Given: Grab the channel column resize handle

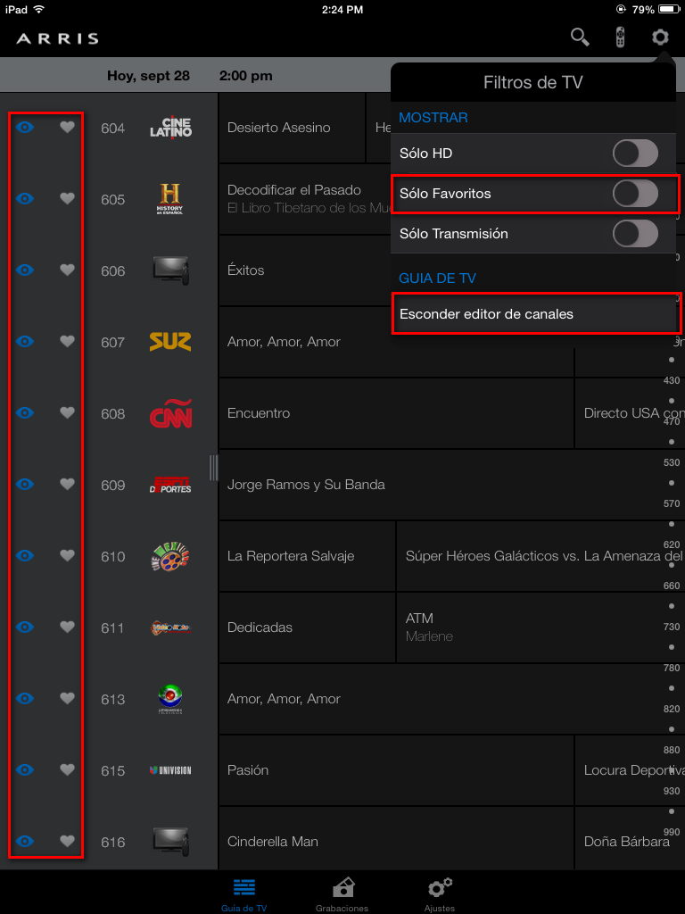Looking at the screenshot, I should 213,468.
